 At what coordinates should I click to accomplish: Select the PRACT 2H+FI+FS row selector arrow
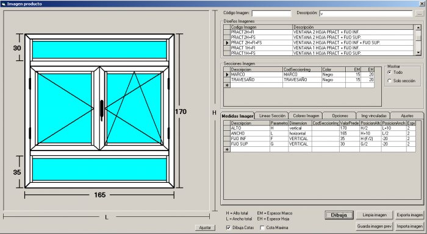pyautogui.click(x=227, y=43)
